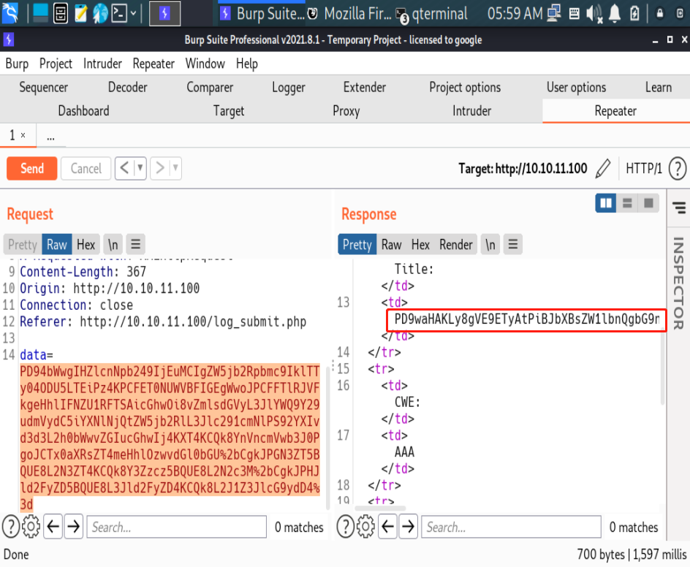Open the text editor launcher in the taskbar

80,13
